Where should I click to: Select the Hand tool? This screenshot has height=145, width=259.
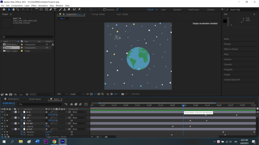coord(13,9)
